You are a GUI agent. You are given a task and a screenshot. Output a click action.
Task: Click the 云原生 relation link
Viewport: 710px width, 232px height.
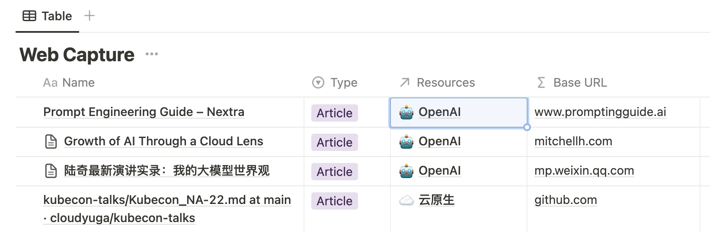pyautogui.click(x=437, y=200)
